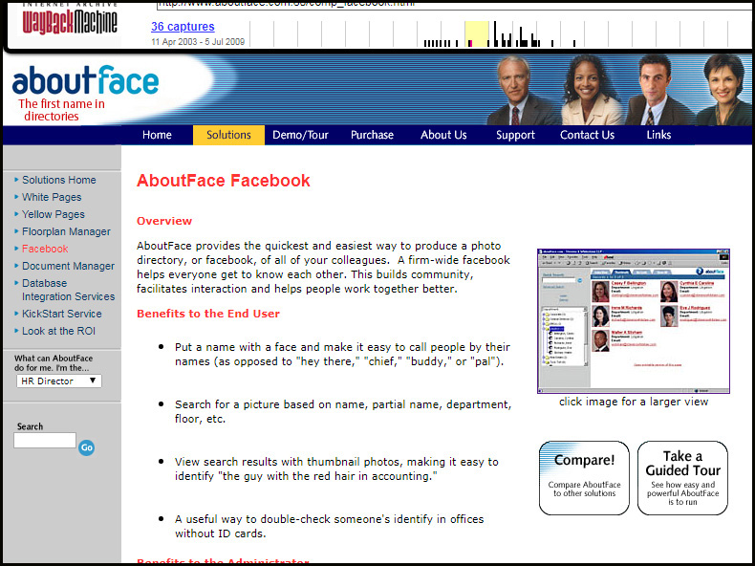Select the Facebook sidebar link
Viewport: 755px width, 566px height.
45,249
